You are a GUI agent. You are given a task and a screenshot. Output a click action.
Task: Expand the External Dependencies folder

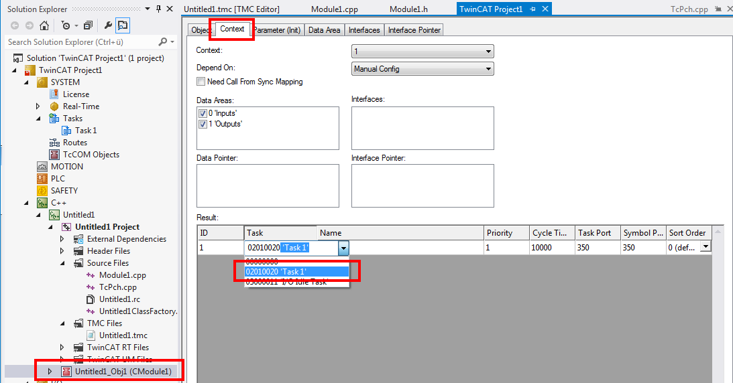(x=62, y=239)
